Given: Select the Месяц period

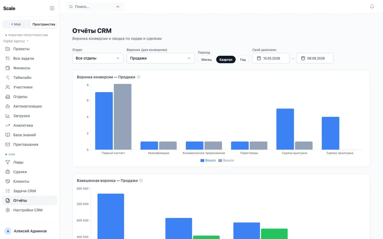Looking at the screenshot, I should coord(207,60).
